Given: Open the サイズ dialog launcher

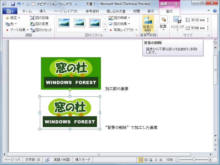Looking at the screenshot, I should point(209,35).
